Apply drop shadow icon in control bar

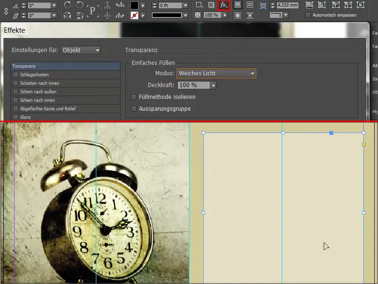[211, 5]
